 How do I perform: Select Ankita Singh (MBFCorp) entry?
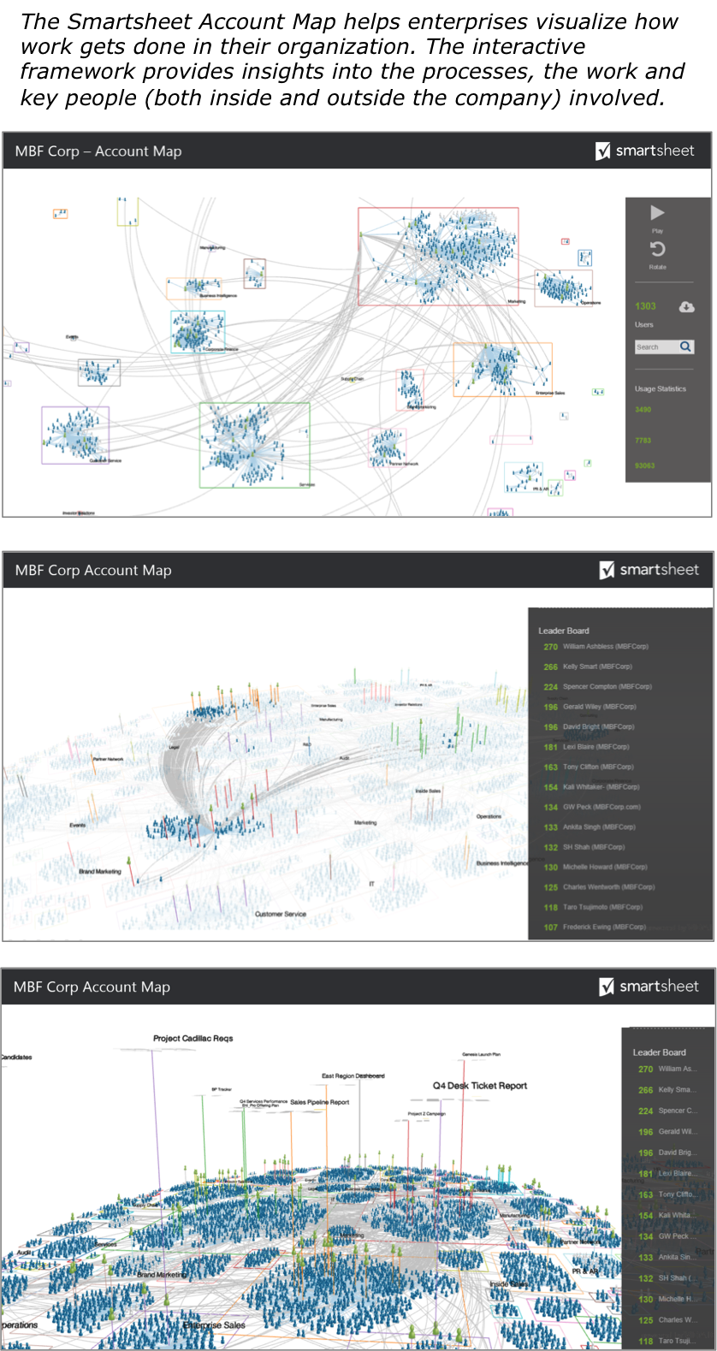[590, 827]
